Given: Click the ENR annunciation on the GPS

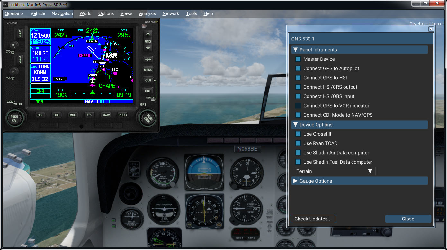Looking at the screenshot, I should (40, 91).
